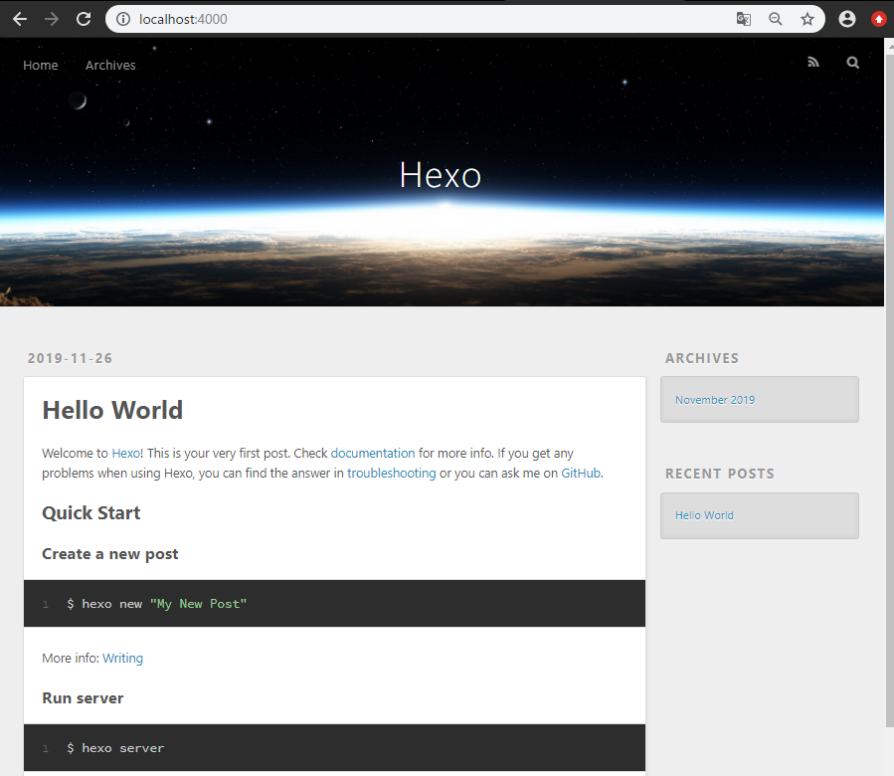Click the Quick Start heading
The height and width of the screenshot is (776, 894).
point(91,513)
